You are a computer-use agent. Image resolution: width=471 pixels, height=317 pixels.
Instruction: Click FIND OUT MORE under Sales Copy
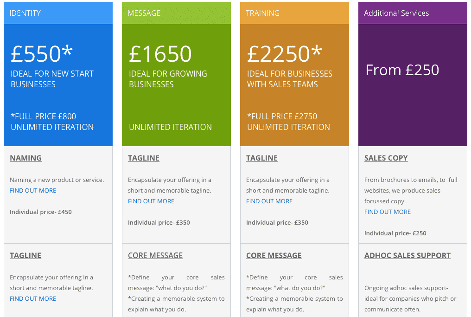(x=388, y=212)
